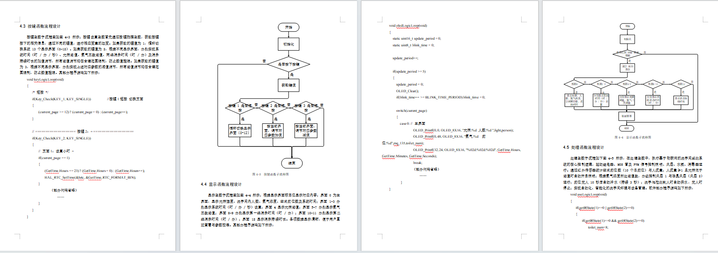
Task: Click the '初始化' box in the key flowchart
Action: [x=289, y=44]
